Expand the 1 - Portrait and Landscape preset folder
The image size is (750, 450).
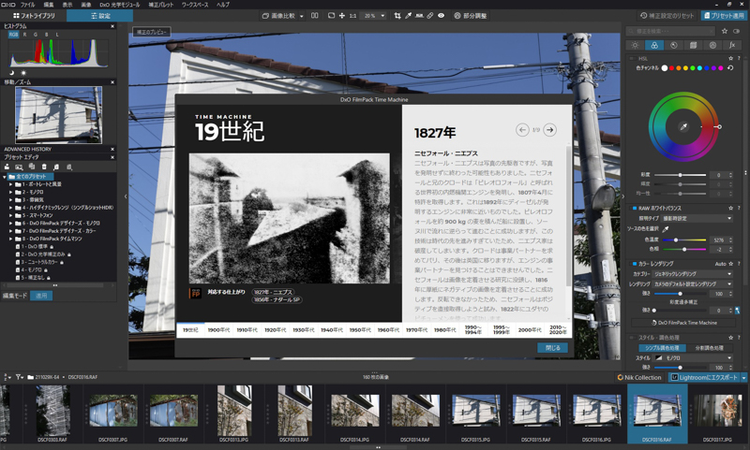(11, 184)
